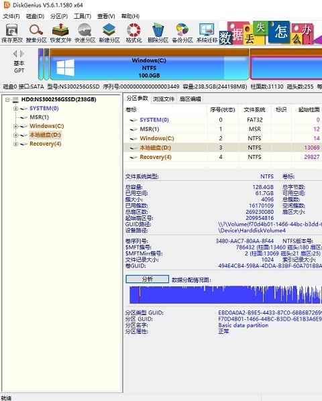
Task: Click the 标识 column header
Action: click(x=281, y=110)
